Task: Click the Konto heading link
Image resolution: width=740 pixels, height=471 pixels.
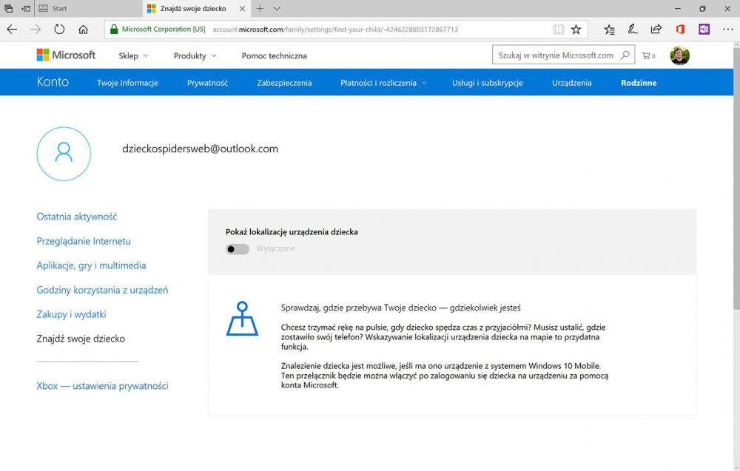Action: coord(53,82)
